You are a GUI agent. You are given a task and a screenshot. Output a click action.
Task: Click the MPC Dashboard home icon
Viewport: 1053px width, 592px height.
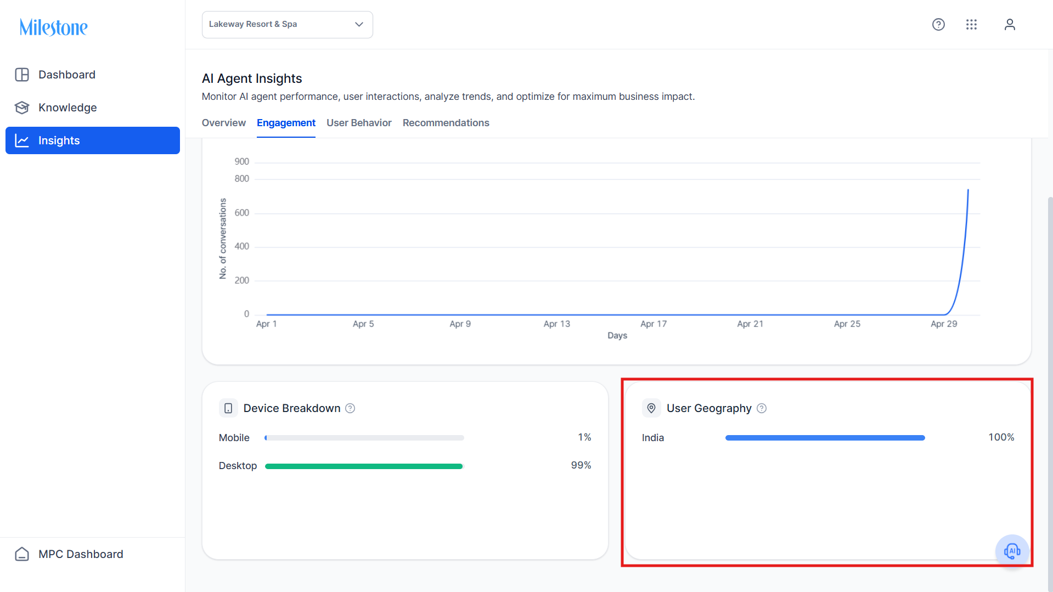coord(22,554)
